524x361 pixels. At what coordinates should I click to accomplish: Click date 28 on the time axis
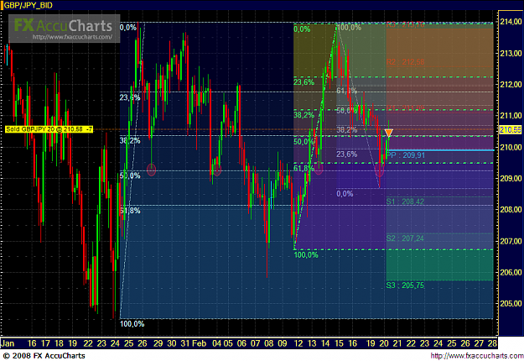click(492, 343)
